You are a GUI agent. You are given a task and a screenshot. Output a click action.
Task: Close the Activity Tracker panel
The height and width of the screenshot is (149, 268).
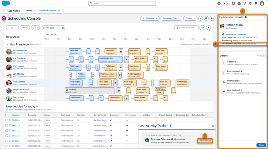pyautogui.click(x=213, y=126)
